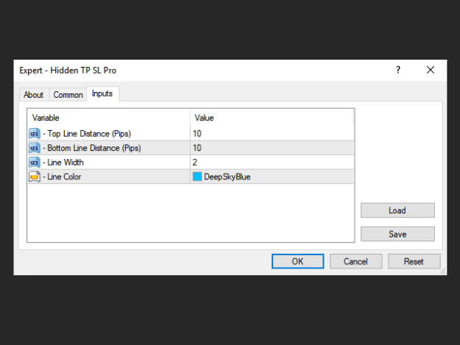Switch to the About tab
Image resolution: width=460 pixels, height=345 pixels.
[33, 95]
